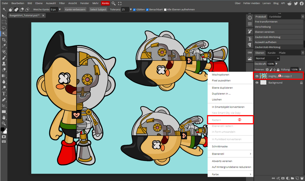Select the Move tool

(x=4, y=16)
